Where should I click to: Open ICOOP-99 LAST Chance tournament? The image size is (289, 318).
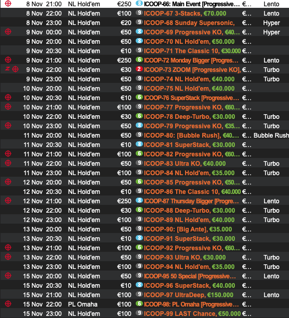click(192, 314)
